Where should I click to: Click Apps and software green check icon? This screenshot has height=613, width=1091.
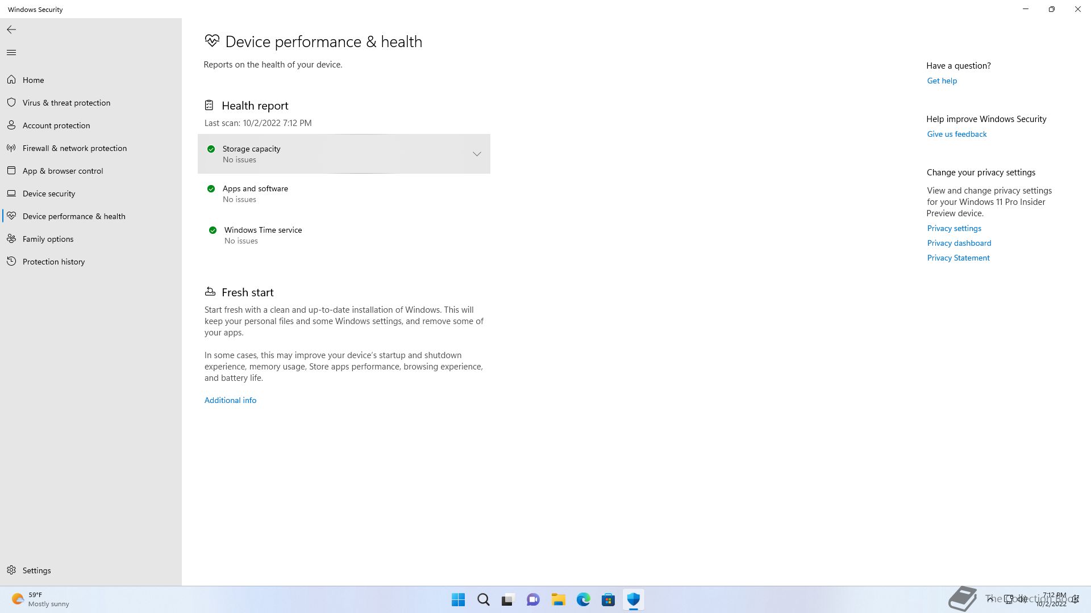(211, 188)
